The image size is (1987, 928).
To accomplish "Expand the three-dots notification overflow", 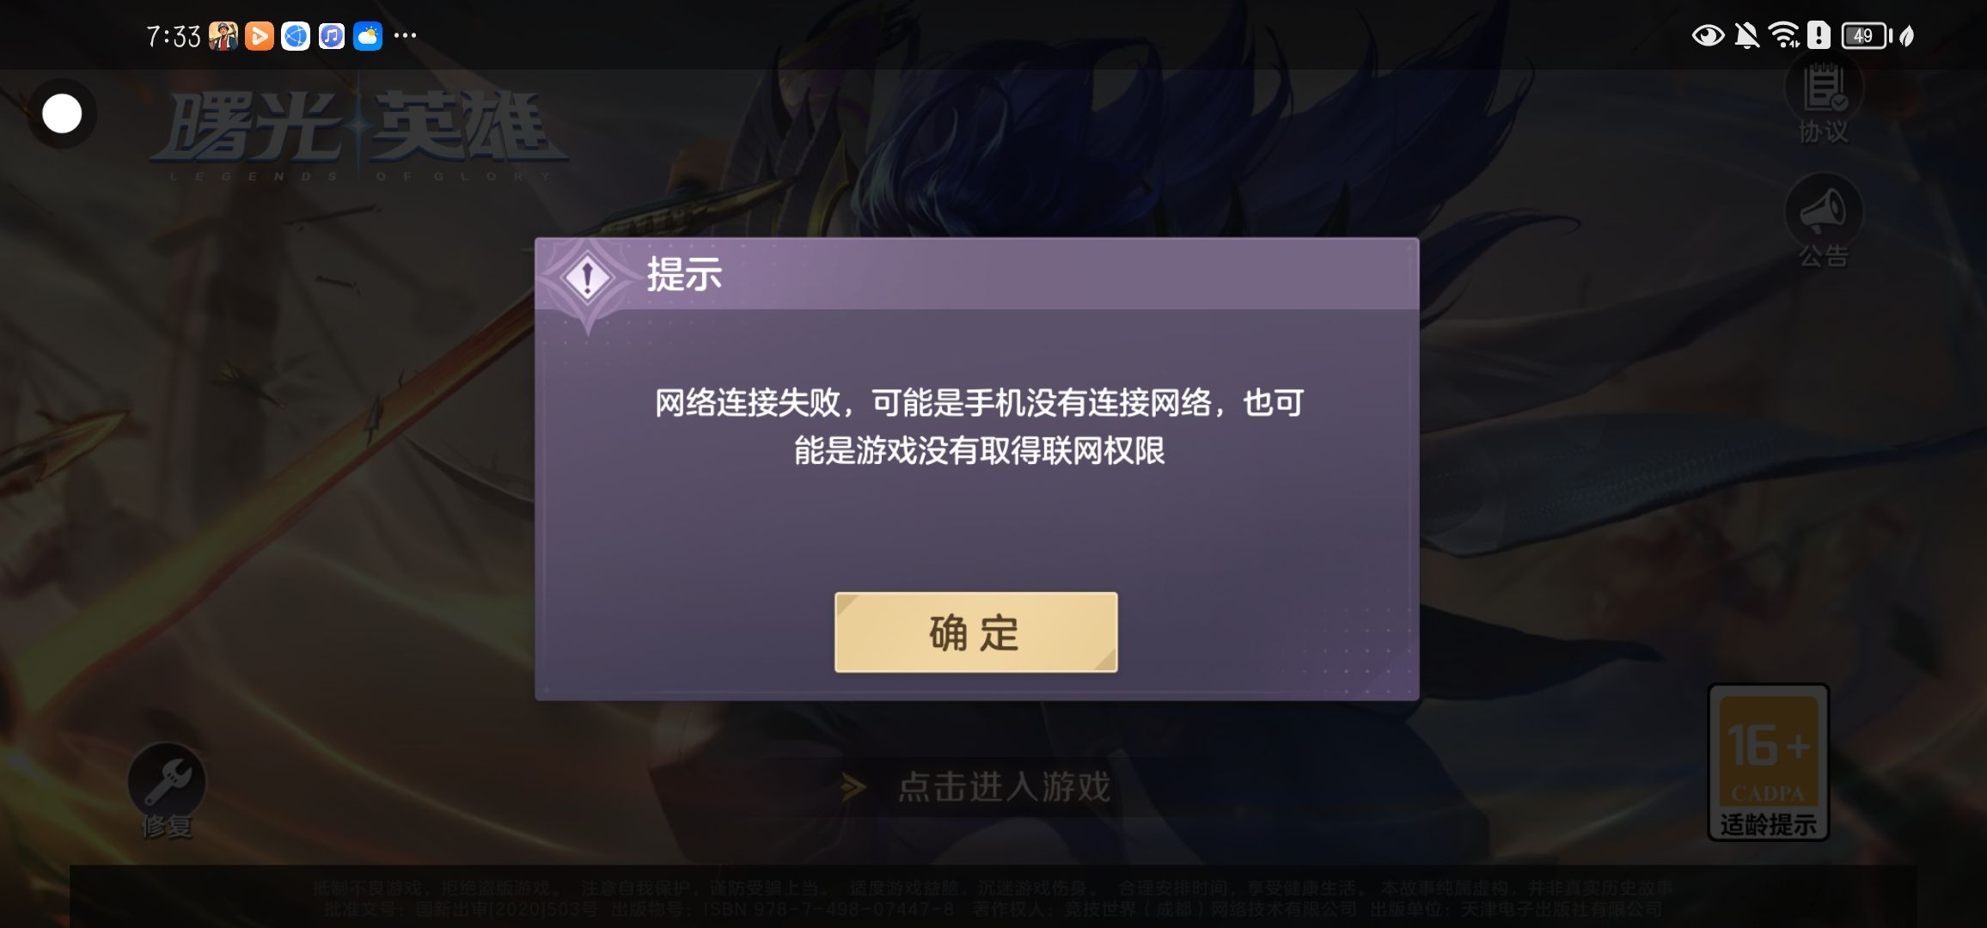I will point(405,36).
